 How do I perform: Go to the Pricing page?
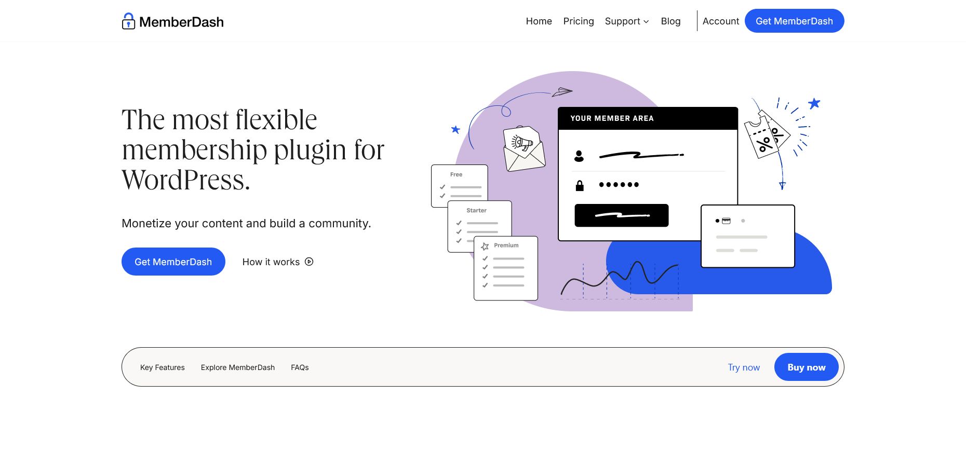579,21
